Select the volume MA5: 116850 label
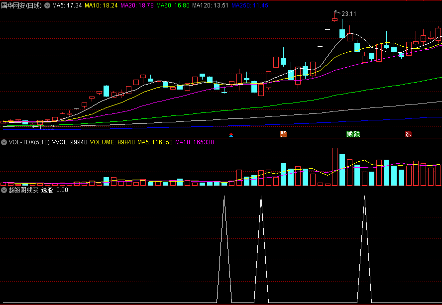The width and height of the screenshot is (442, 305). pos(155,142)
